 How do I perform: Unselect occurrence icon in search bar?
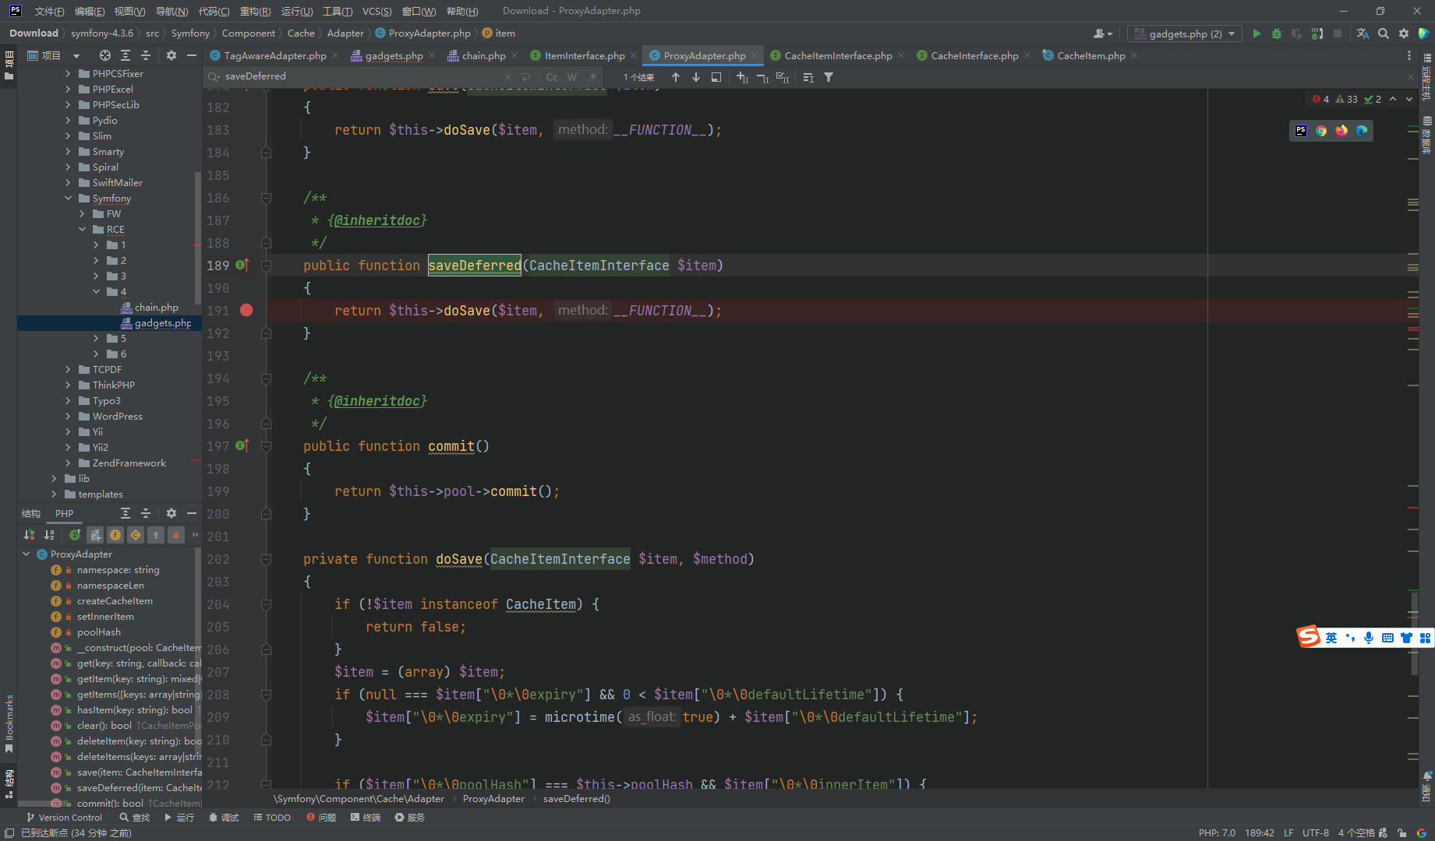coord(762,77)
